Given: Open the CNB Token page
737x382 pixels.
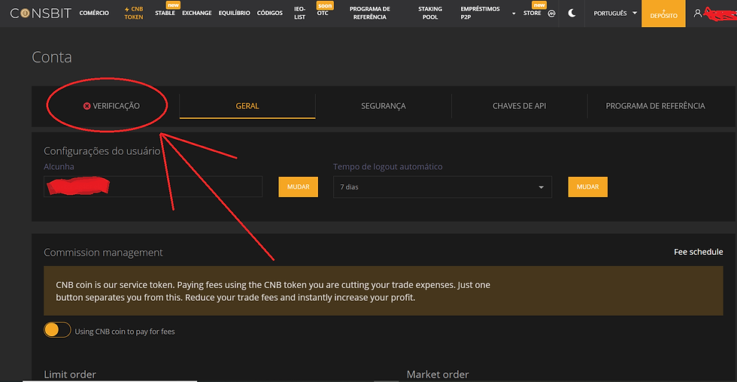Looking at the screenshot, I should [x=134, y=13].
